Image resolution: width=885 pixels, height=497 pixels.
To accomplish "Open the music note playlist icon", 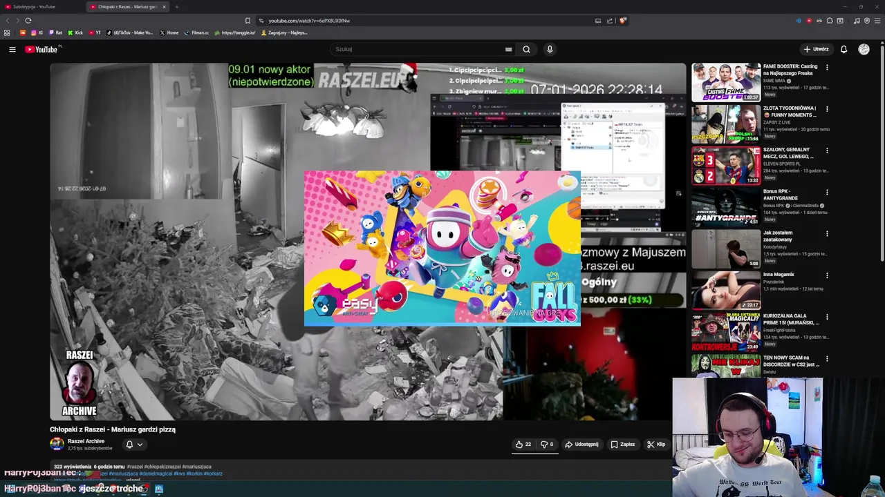I will [857, 21].
